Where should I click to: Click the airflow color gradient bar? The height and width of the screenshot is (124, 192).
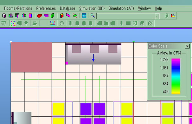click(176, 76)
